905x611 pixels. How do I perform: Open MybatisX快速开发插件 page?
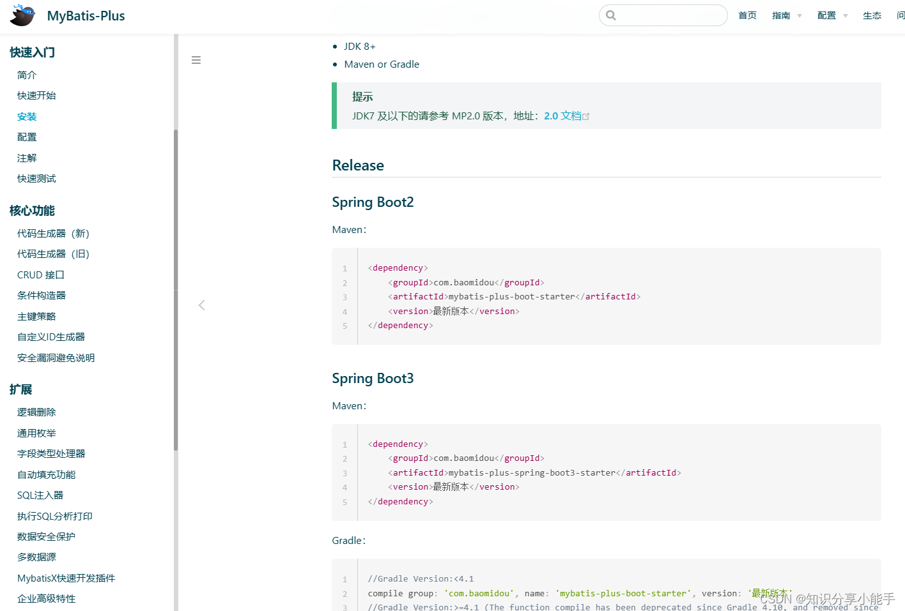coord(66,578)
